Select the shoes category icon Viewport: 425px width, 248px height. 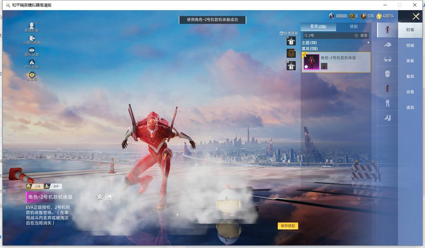388,118
